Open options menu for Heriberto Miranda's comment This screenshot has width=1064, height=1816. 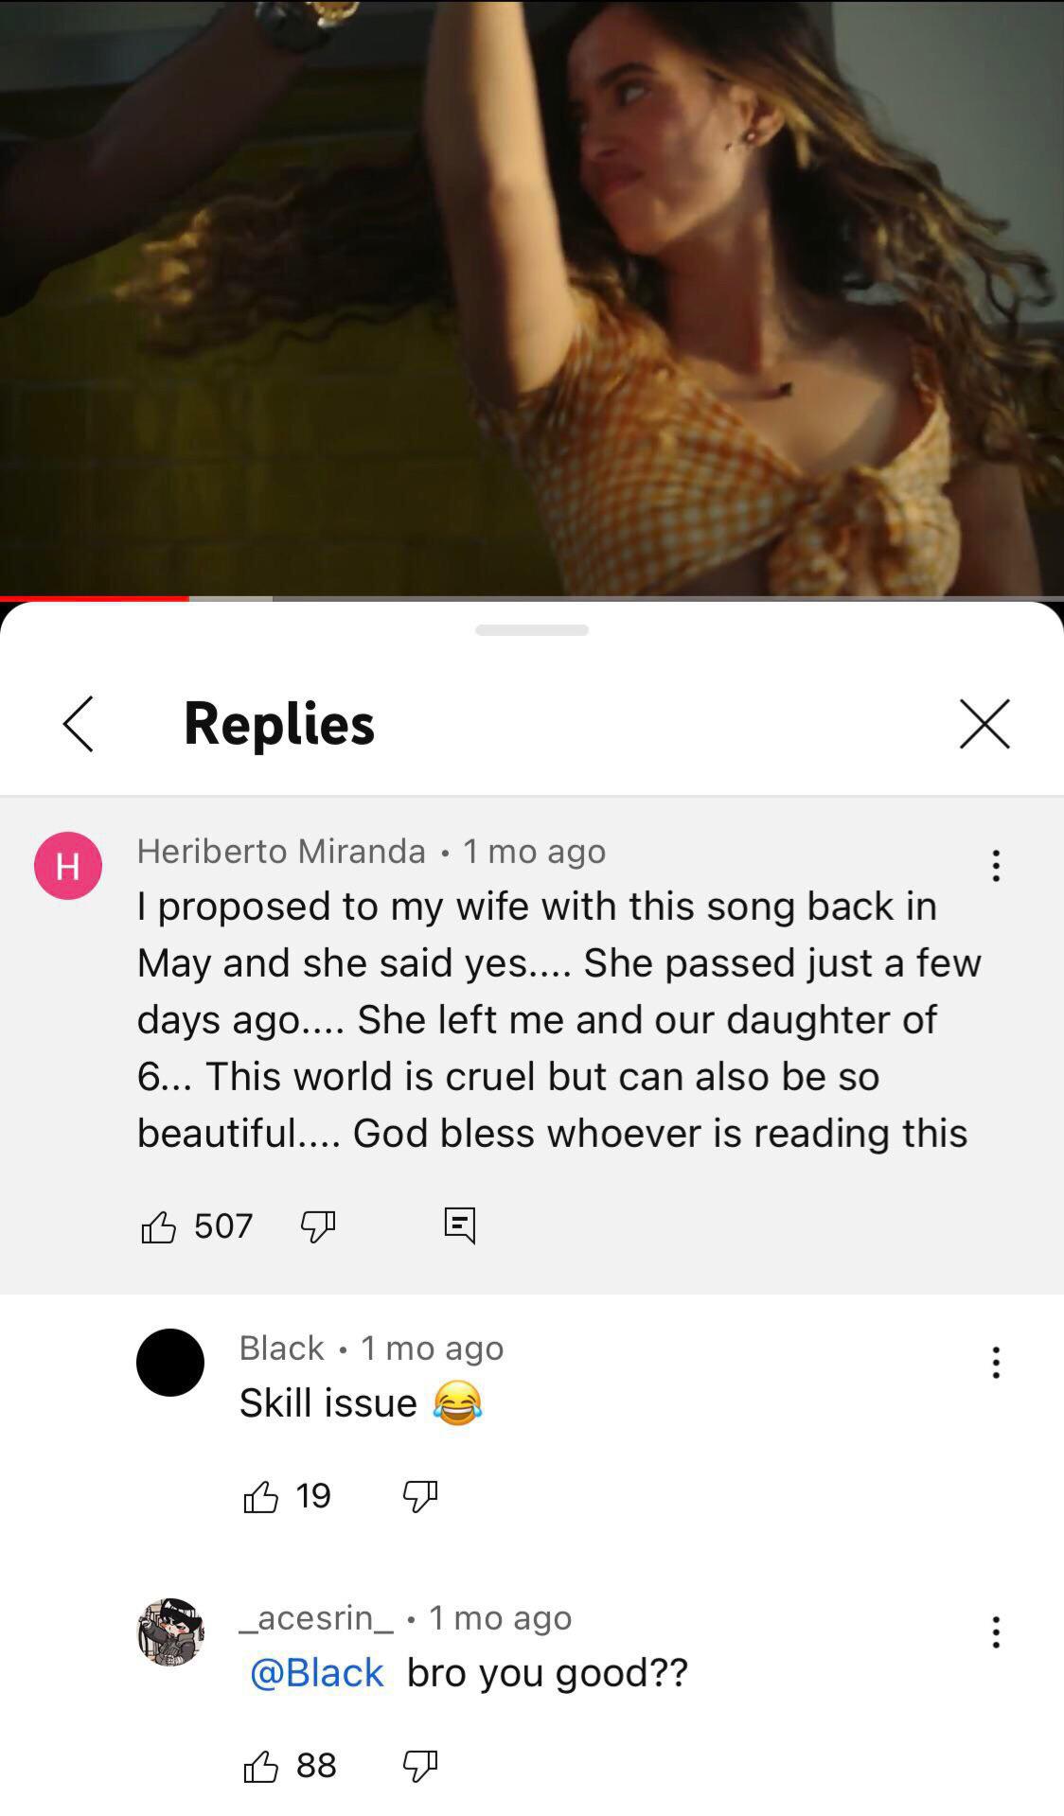coord(996,866)
